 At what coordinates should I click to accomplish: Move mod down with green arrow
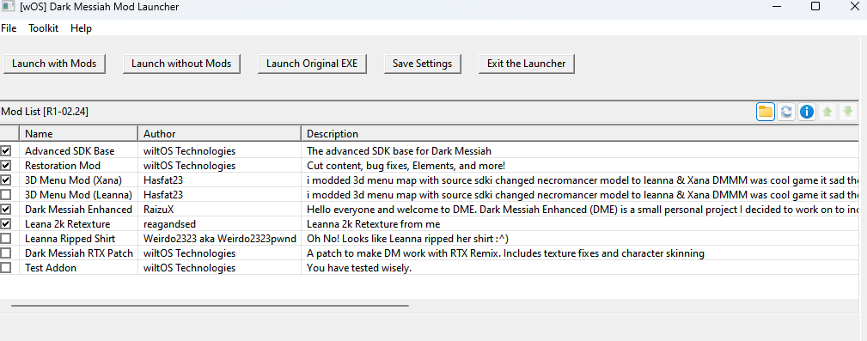847,112
